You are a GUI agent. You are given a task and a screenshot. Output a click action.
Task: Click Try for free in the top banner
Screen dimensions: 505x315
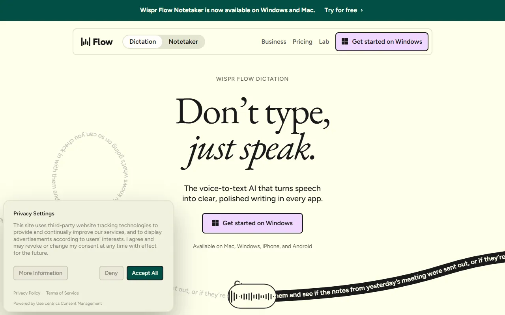344,10
